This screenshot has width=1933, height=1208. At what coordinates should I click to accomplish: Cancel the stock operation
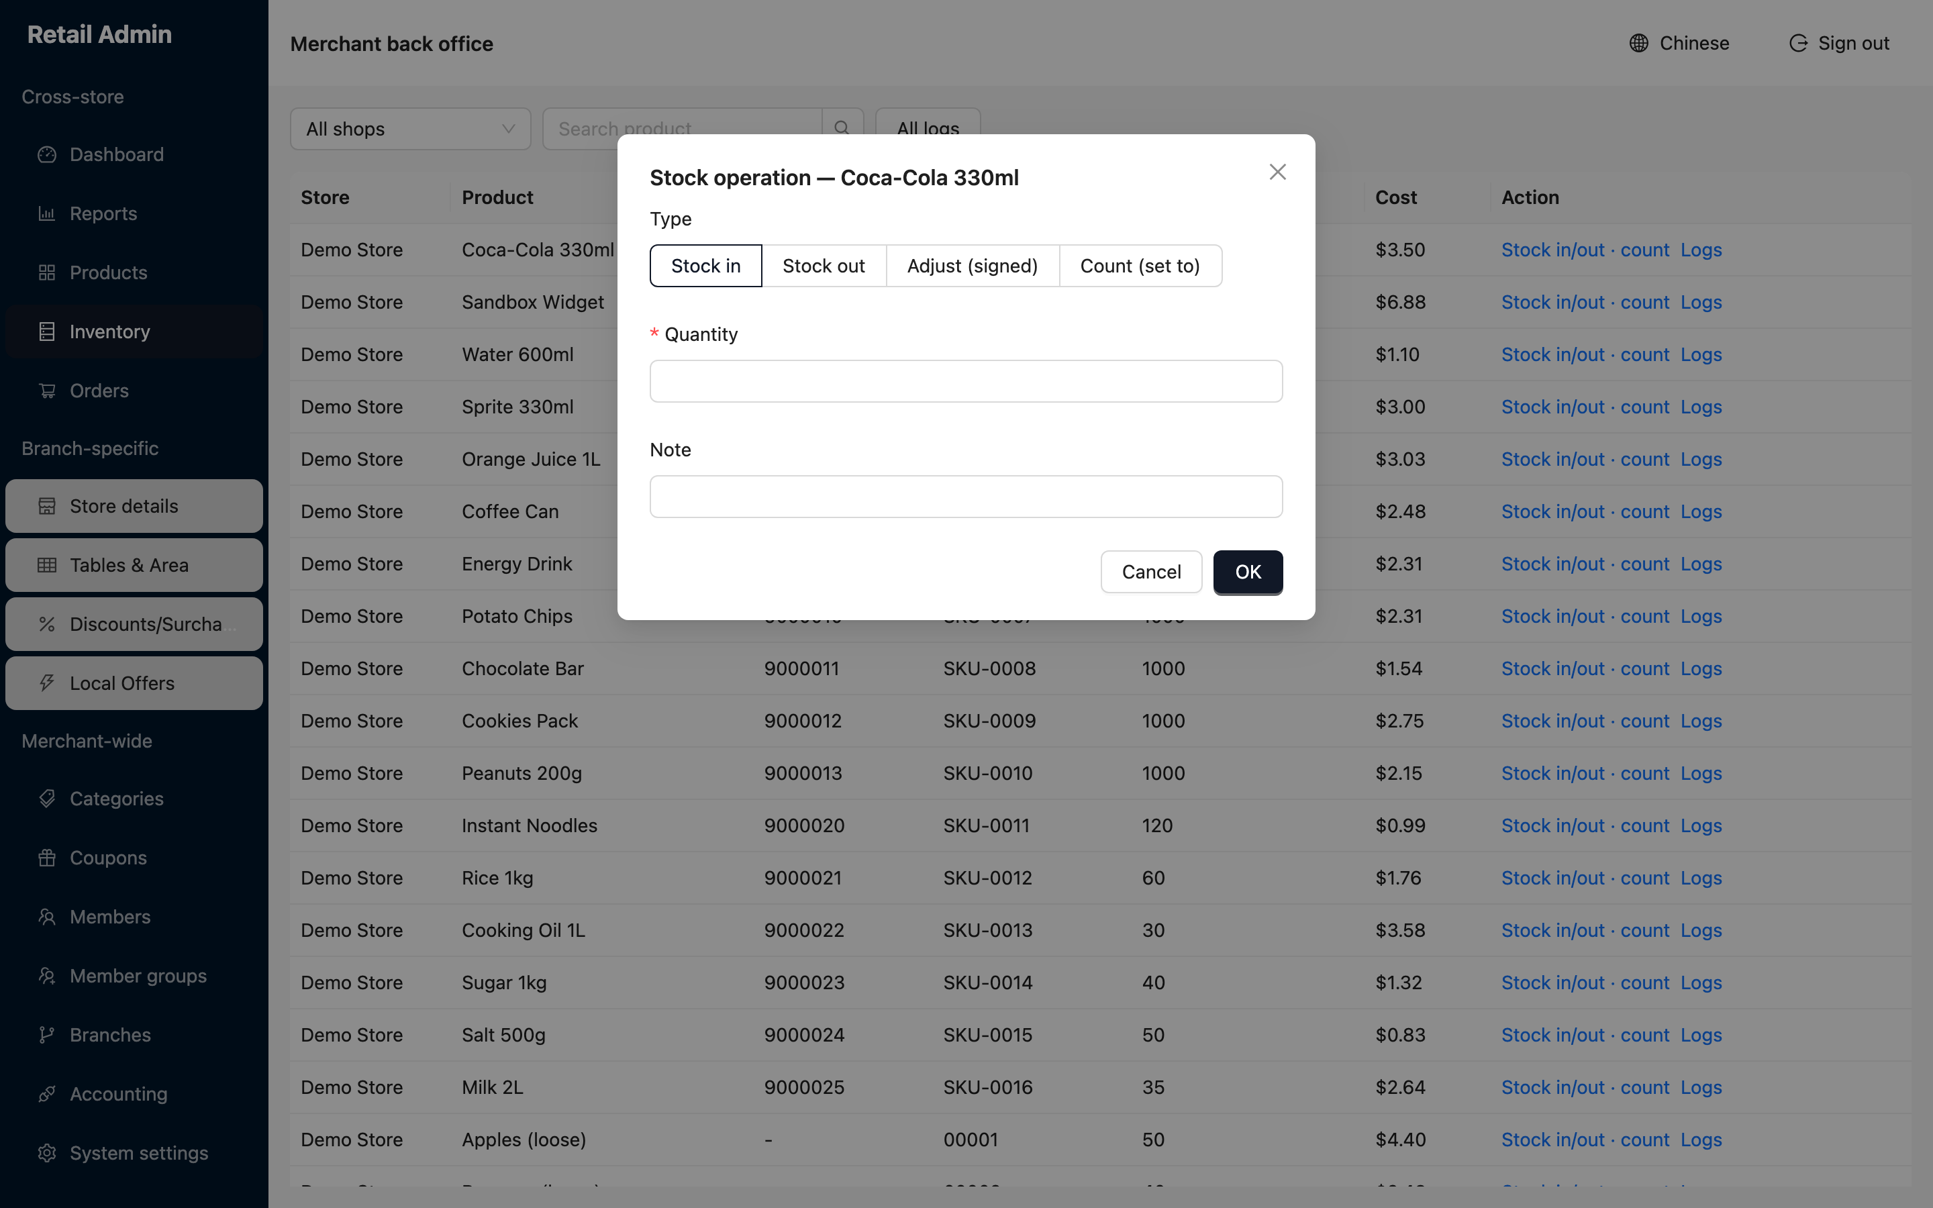point(1151,572)
